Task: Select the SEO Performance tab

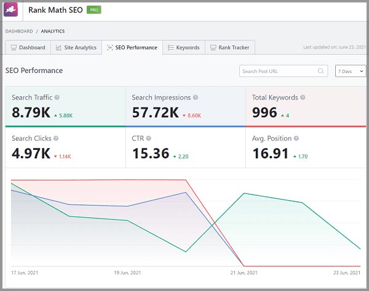Action: click(x=132, y=47)
